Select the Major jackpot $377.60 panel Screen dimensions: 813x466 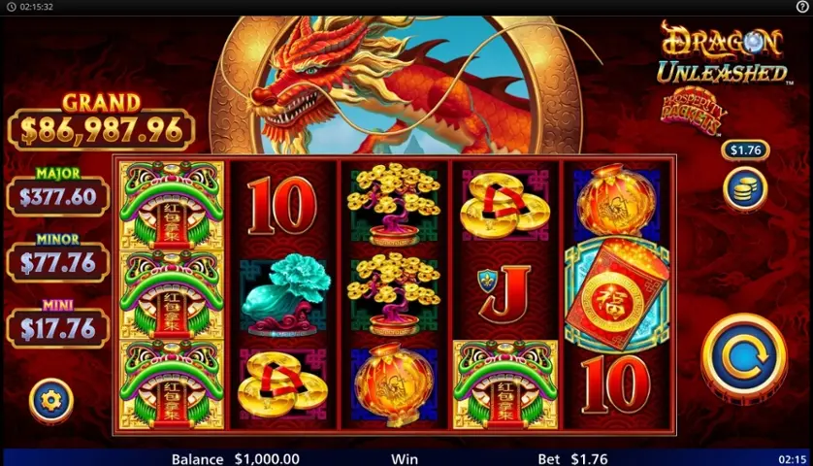[x=58, y=190]
